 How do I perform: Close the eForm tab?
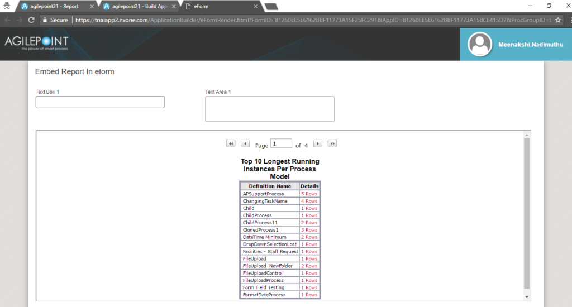click(x=255, y=6)
